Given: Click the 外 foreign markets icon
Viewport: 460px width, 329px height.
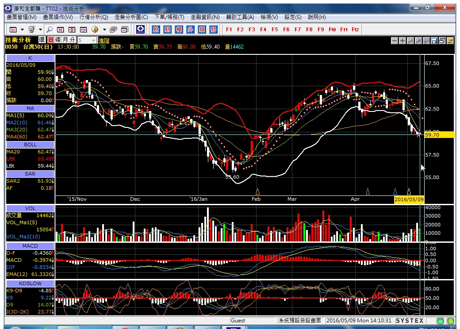Looking at the screenshot, I should click(x=190, y=29).
